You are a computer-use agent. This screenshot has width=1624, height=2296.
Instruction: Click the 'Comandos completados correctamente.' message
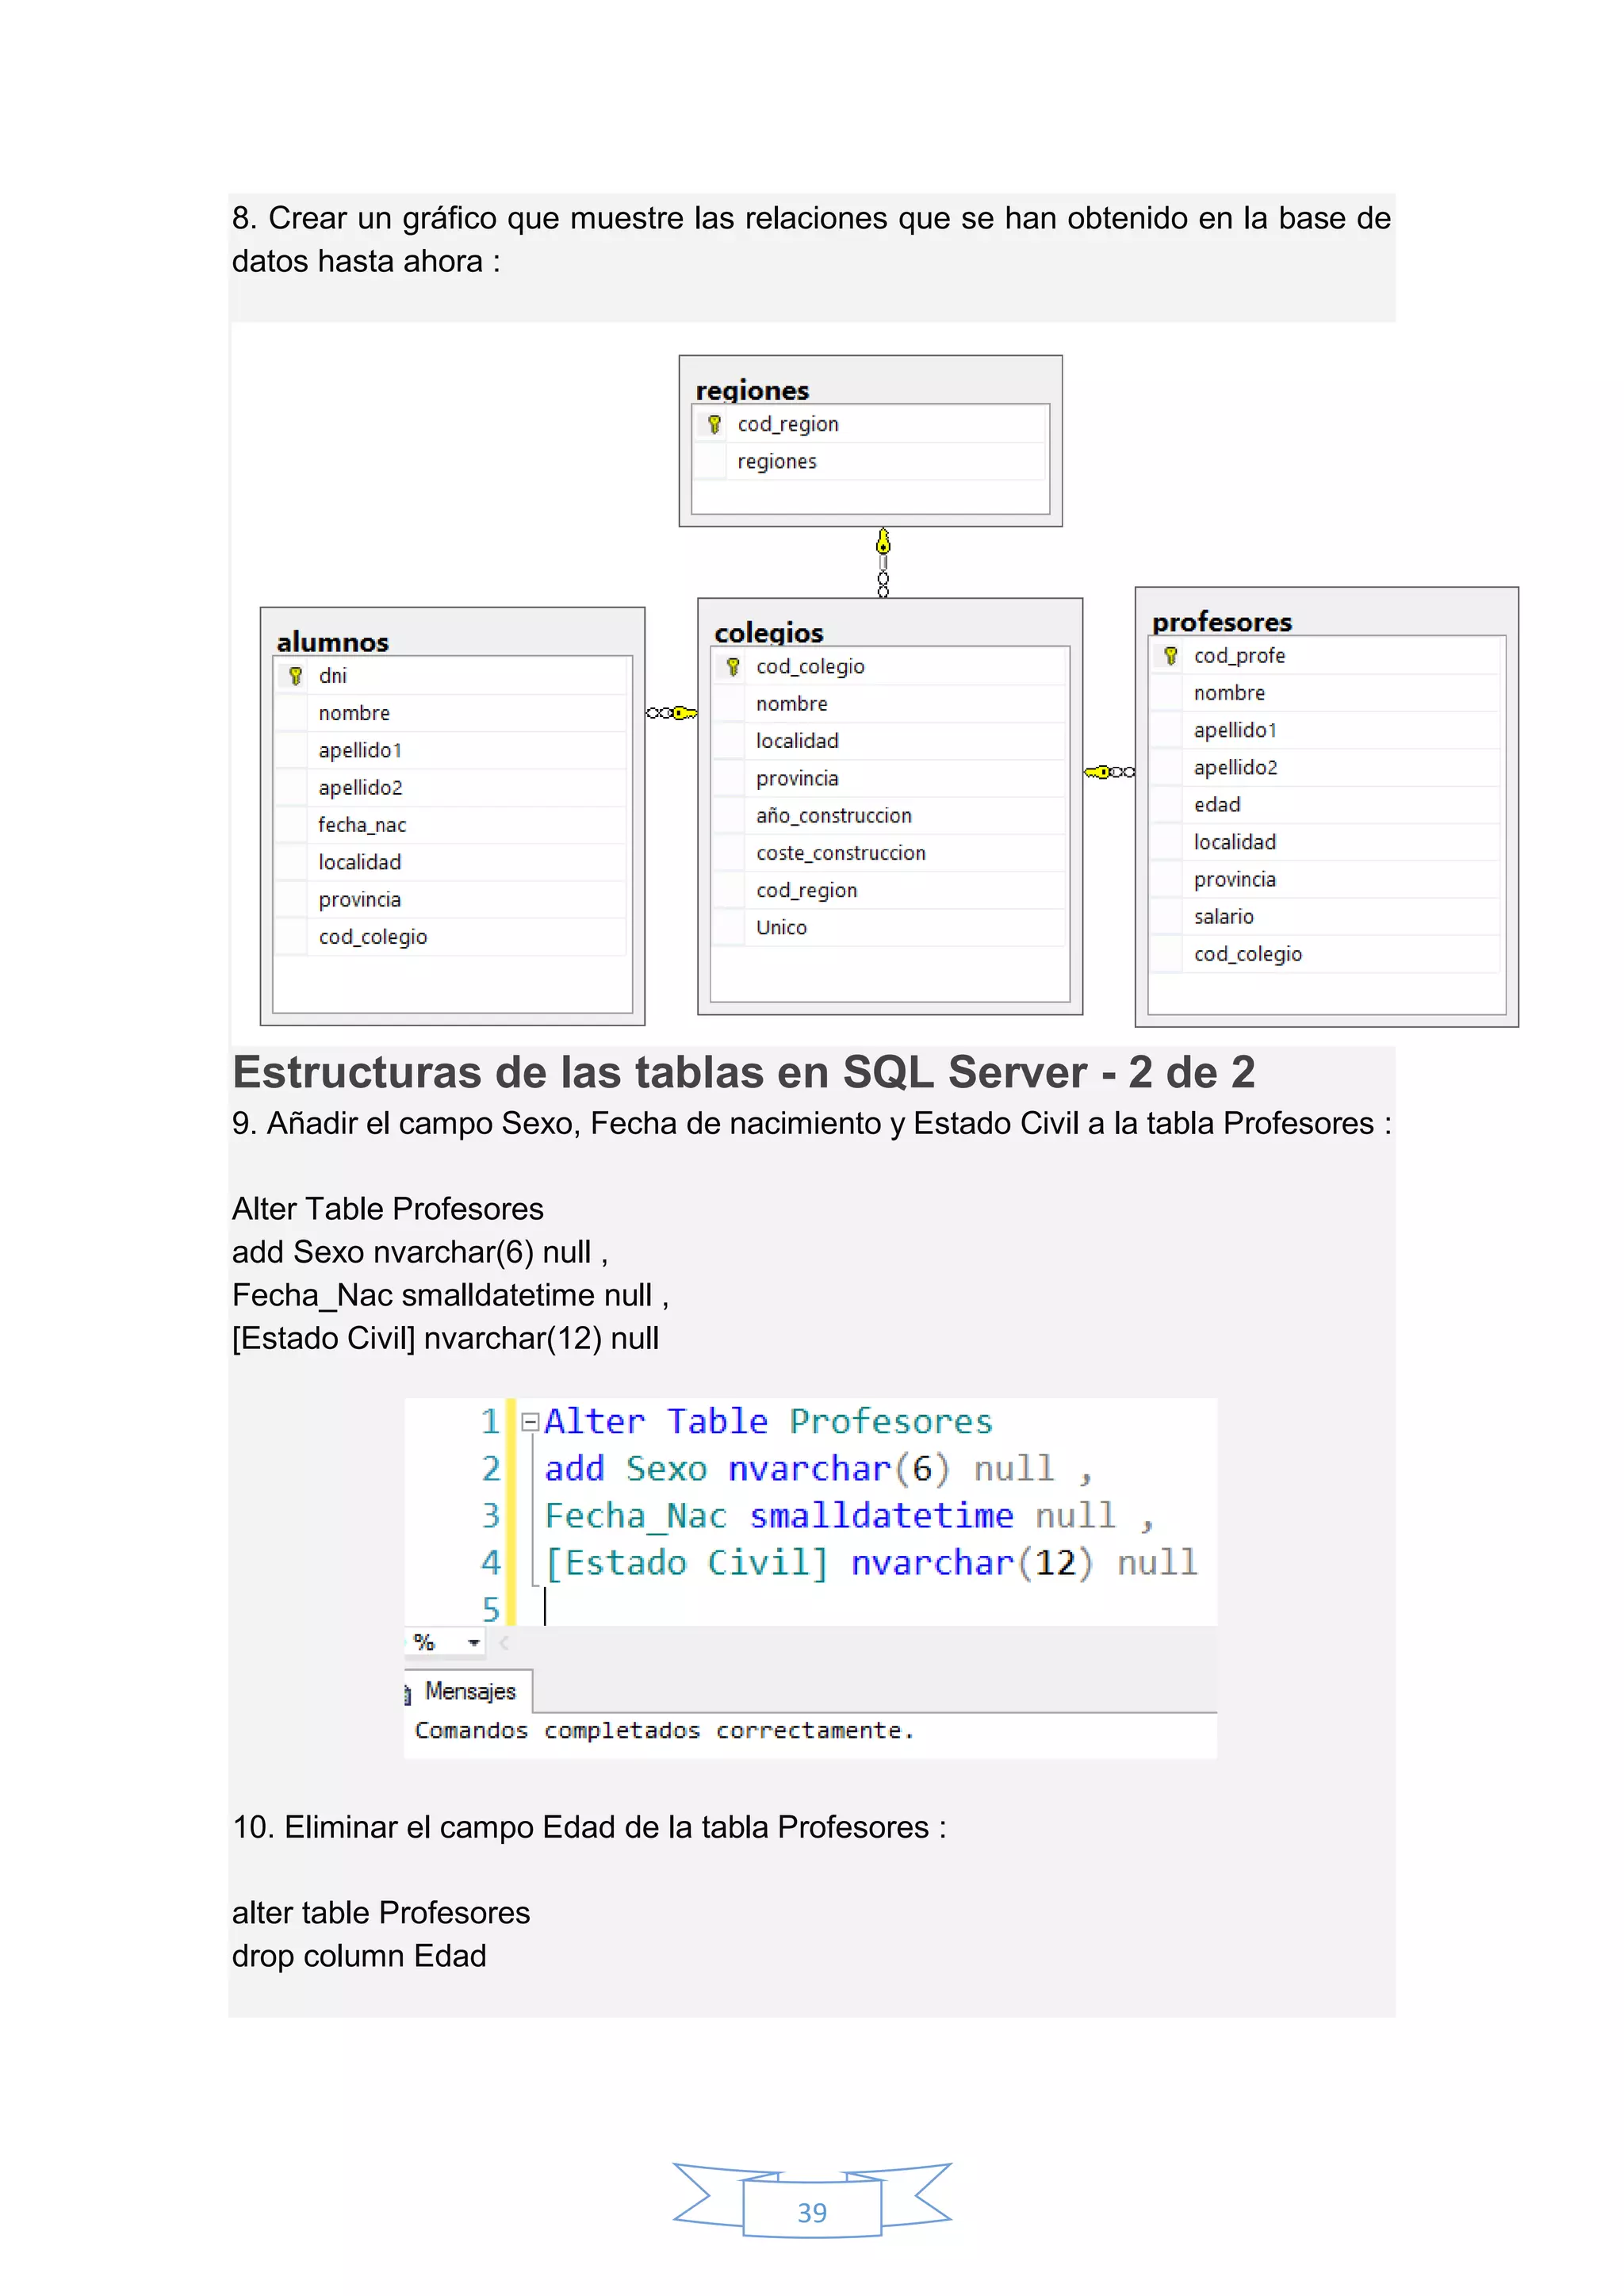point(664,1731)
